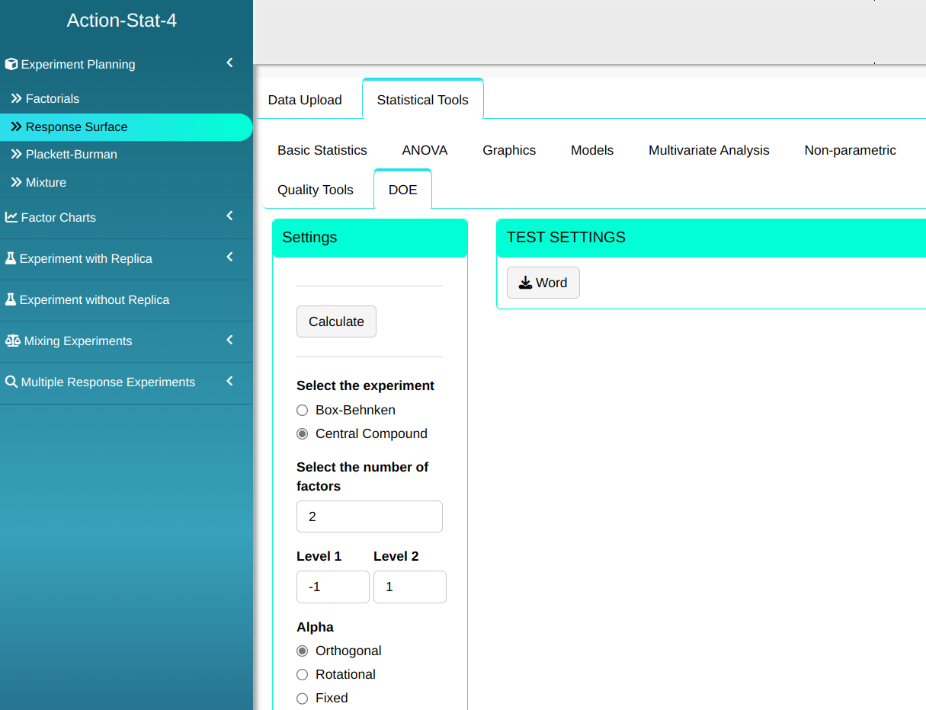
Task: Click the chart icon next to Factor Charts
Action: [x=11, y=217]
